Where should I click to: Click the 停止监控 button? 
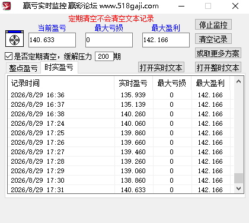point(213,25)
